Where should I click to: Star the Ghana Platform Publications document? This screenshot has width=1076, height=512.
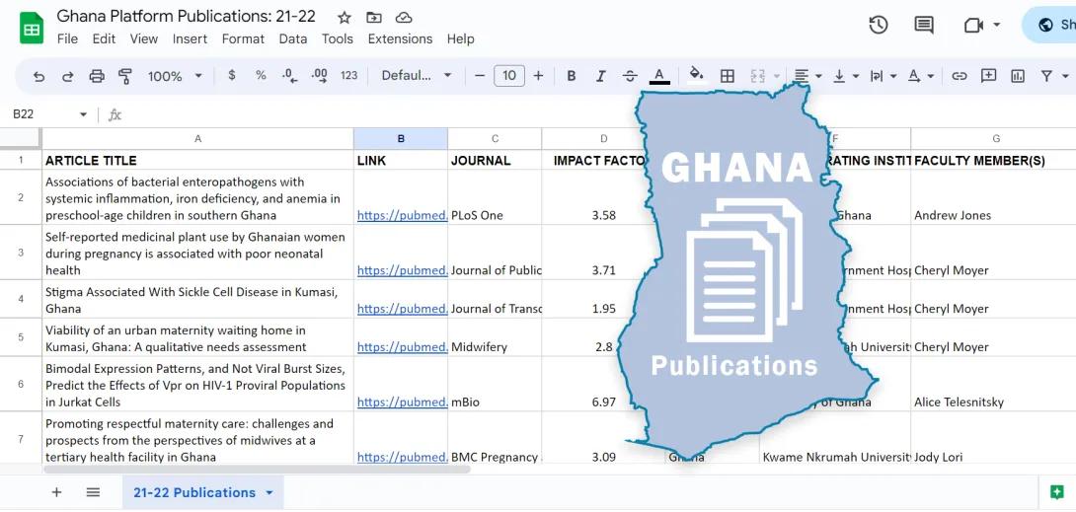(x=345, y=17)
